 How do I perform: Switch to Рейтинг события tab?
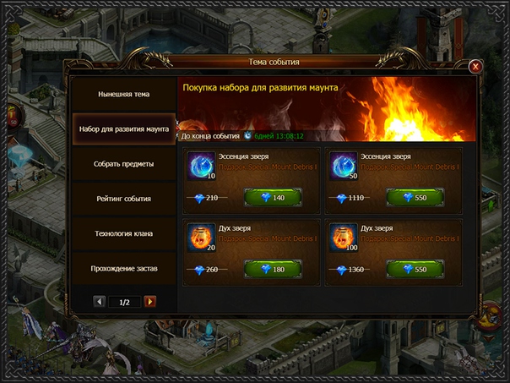tap(124, 199)
